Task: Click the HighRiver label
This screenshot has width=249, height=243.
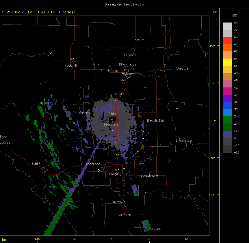Action: click(124, 214)
